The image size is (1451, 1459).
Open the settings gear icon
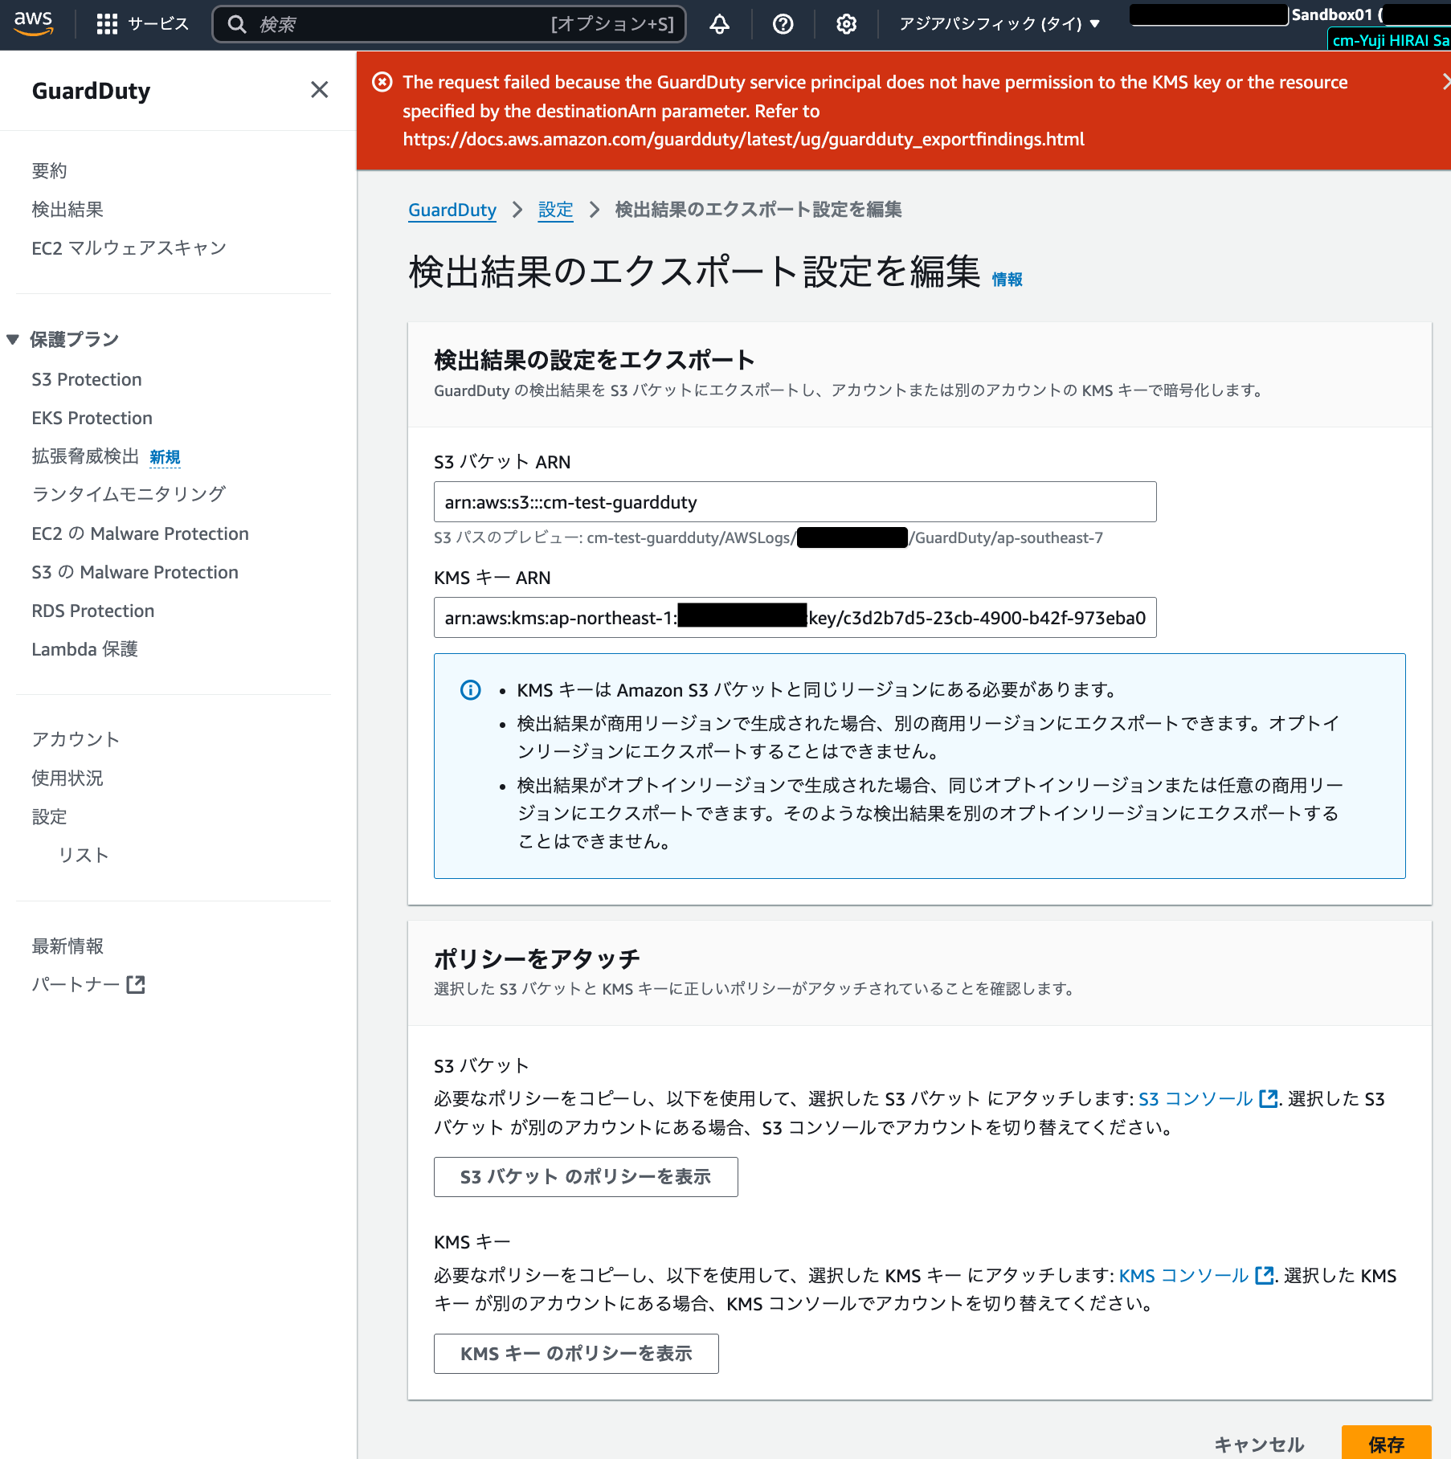pyautogui.click(x=846, y=24)
